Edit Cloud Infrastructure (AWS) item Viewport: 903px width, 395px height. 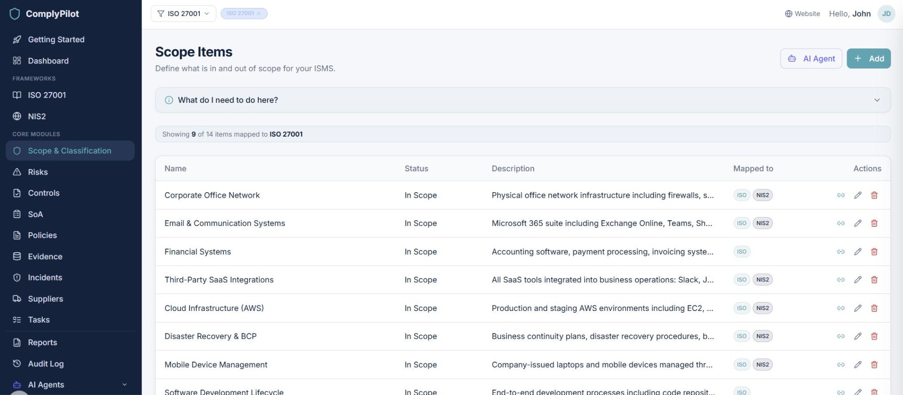(x=858, y=308)
